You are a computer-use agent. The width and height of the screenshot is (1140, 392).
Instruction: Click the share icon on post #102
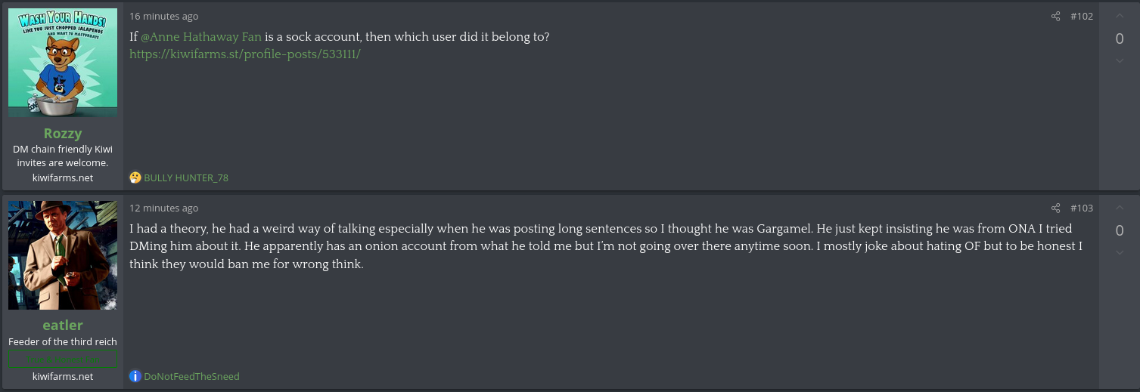[x=1056, y=17]
